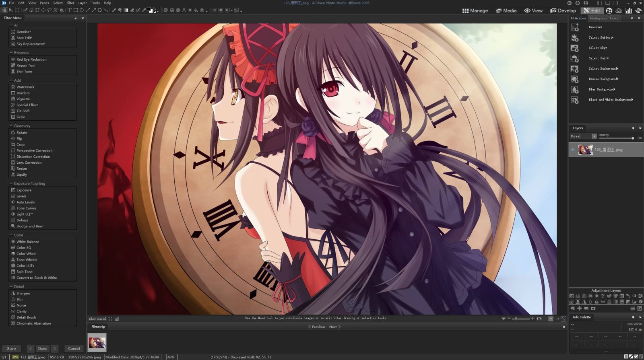The image size is (644, 360).
Task: Open the Layer menu
Action: (83, 3)
